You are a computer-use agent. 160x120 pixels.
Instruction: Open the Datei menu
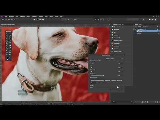coord(6,17)
